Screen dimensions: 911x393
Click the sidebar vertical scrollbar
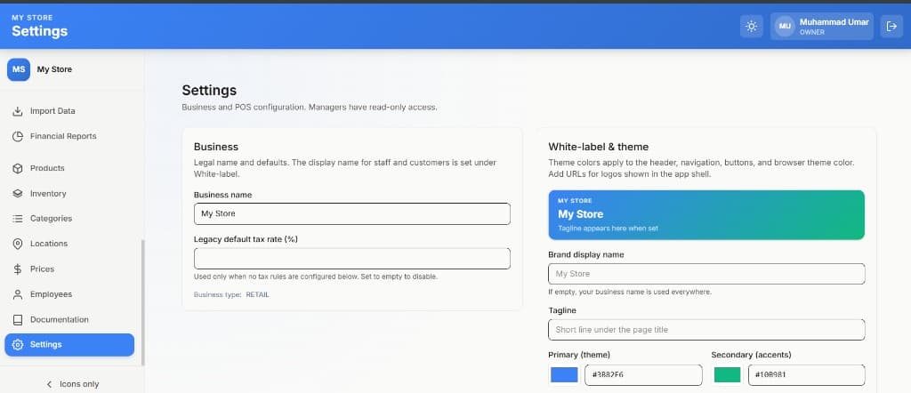[143, 301]
